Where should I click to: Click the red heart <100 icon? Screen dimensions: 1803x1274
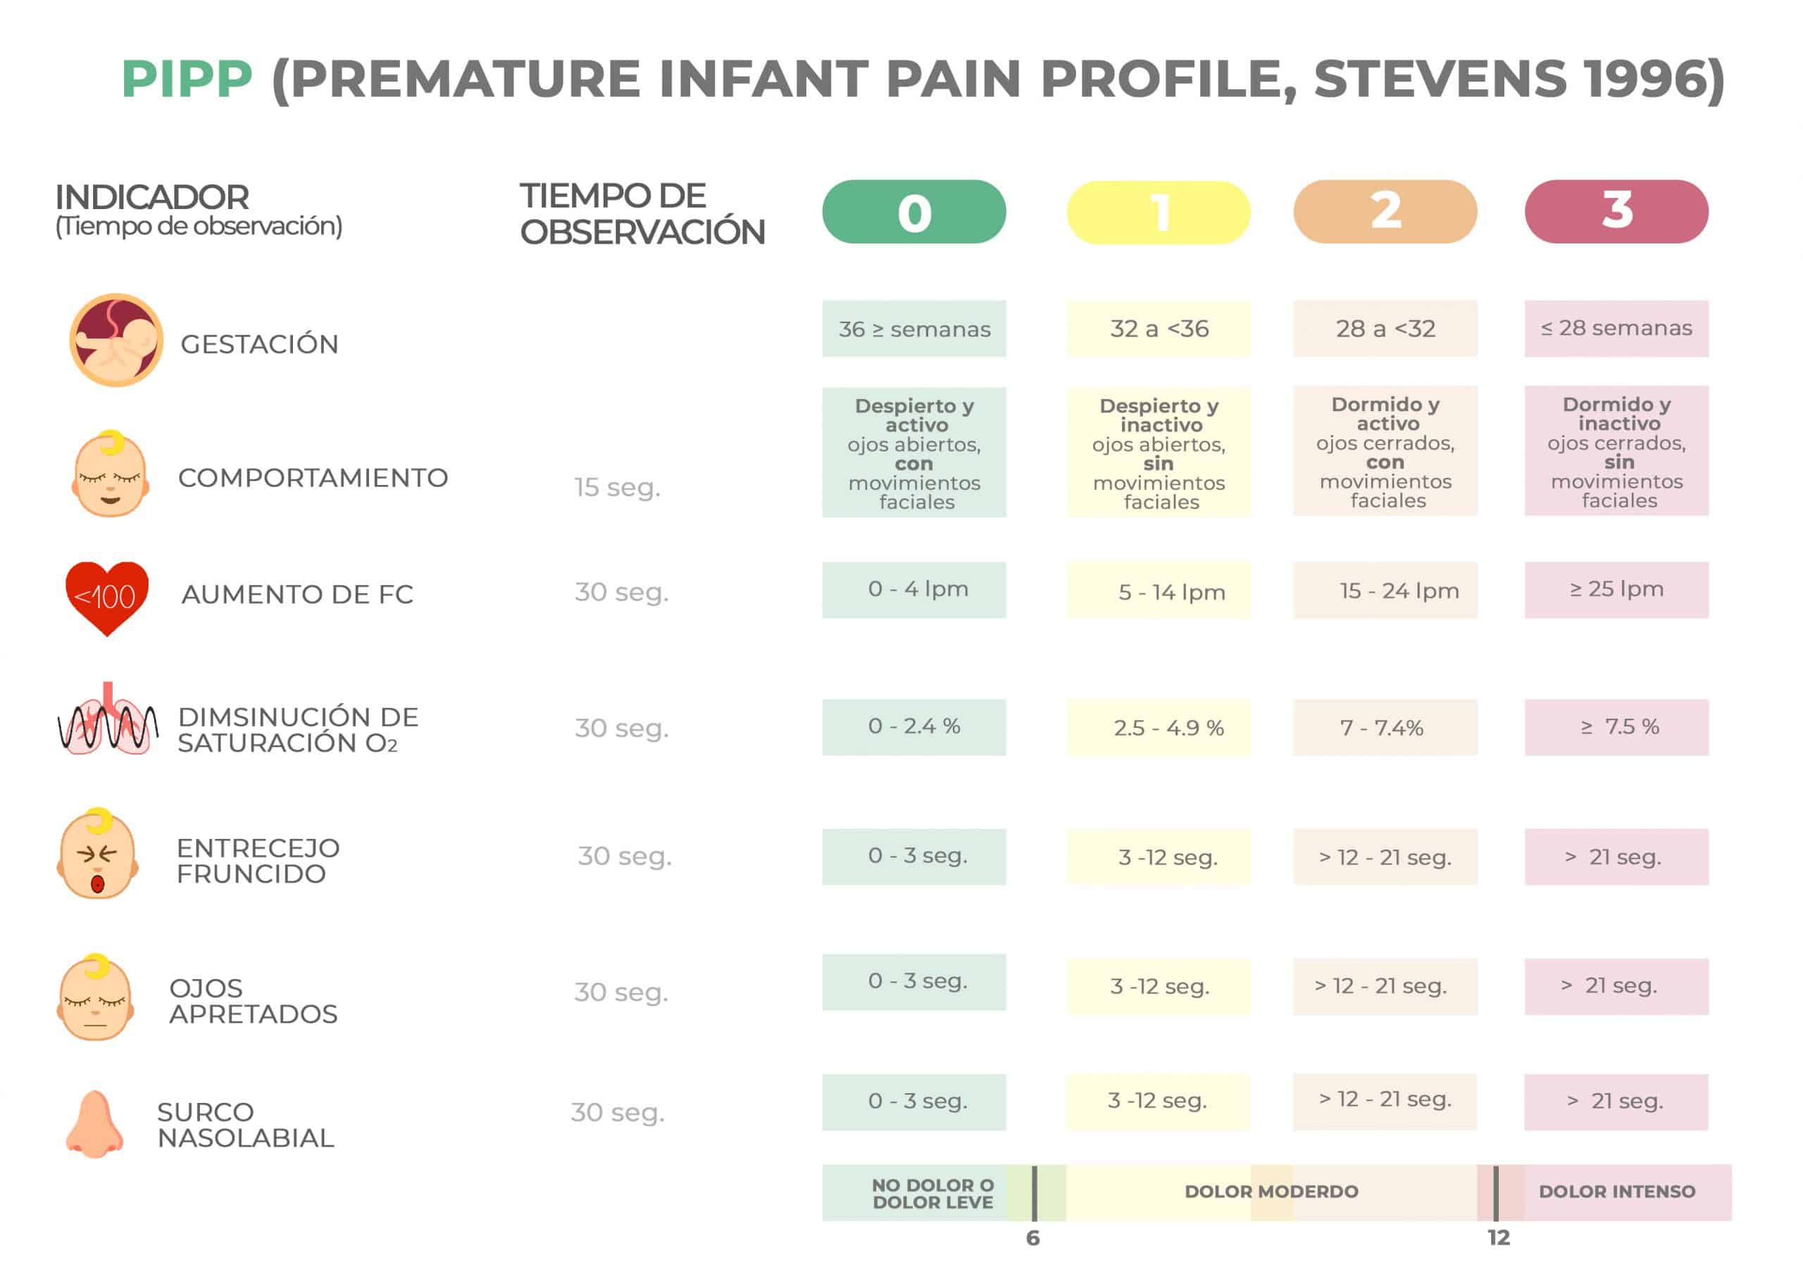[107, 598]
